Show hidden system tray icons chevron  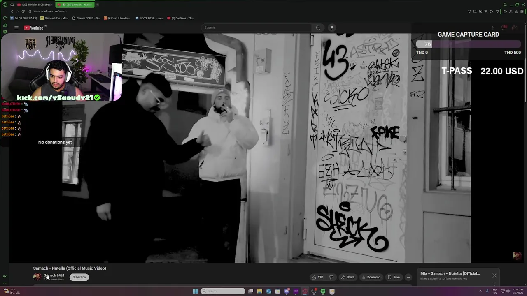[x=480, y=291]
